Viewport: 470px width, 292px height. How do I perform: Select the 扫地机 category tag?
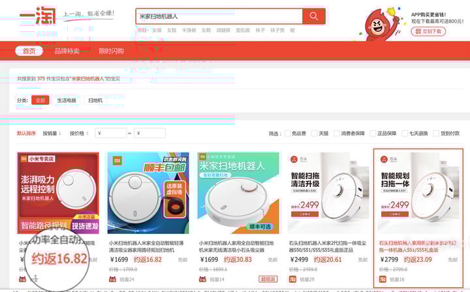[x=95, y=100]
